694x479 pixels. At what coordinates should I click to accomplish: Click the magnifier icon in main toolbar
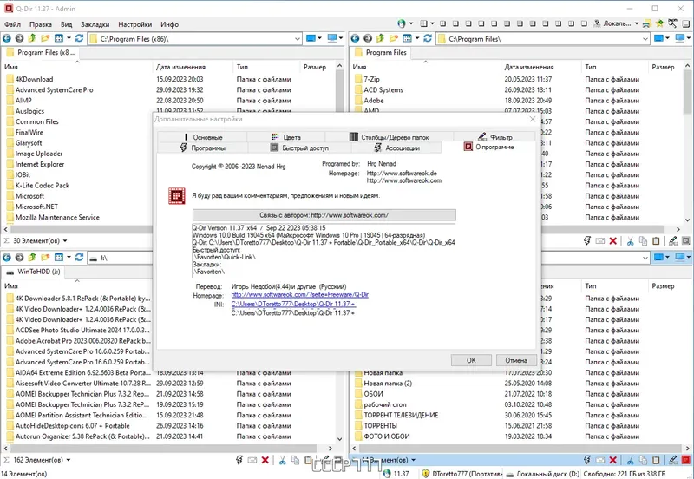[x=672, y=23]
